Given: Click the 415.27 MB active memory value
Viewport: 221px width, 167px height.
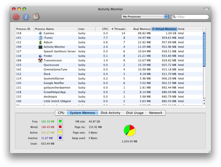Looking at the screenshot, I should 48,133.
